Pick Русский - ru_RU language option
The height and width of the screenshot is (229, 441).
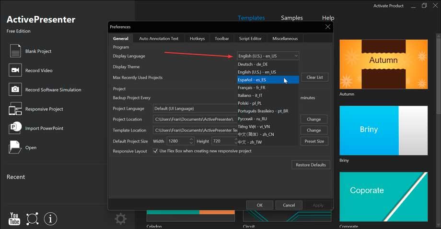click(268, 119)
